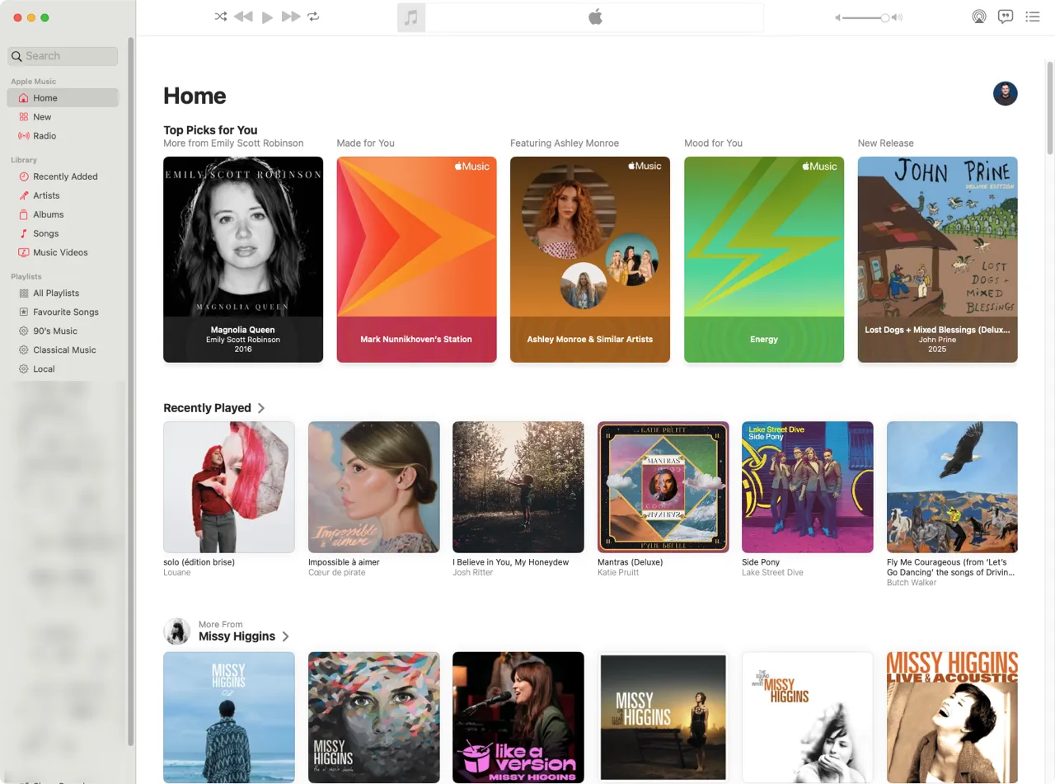The width and height of the screenshot is (1055, 784).
Task: Toggle shuffle playback mode
Action: coord(221,16)
